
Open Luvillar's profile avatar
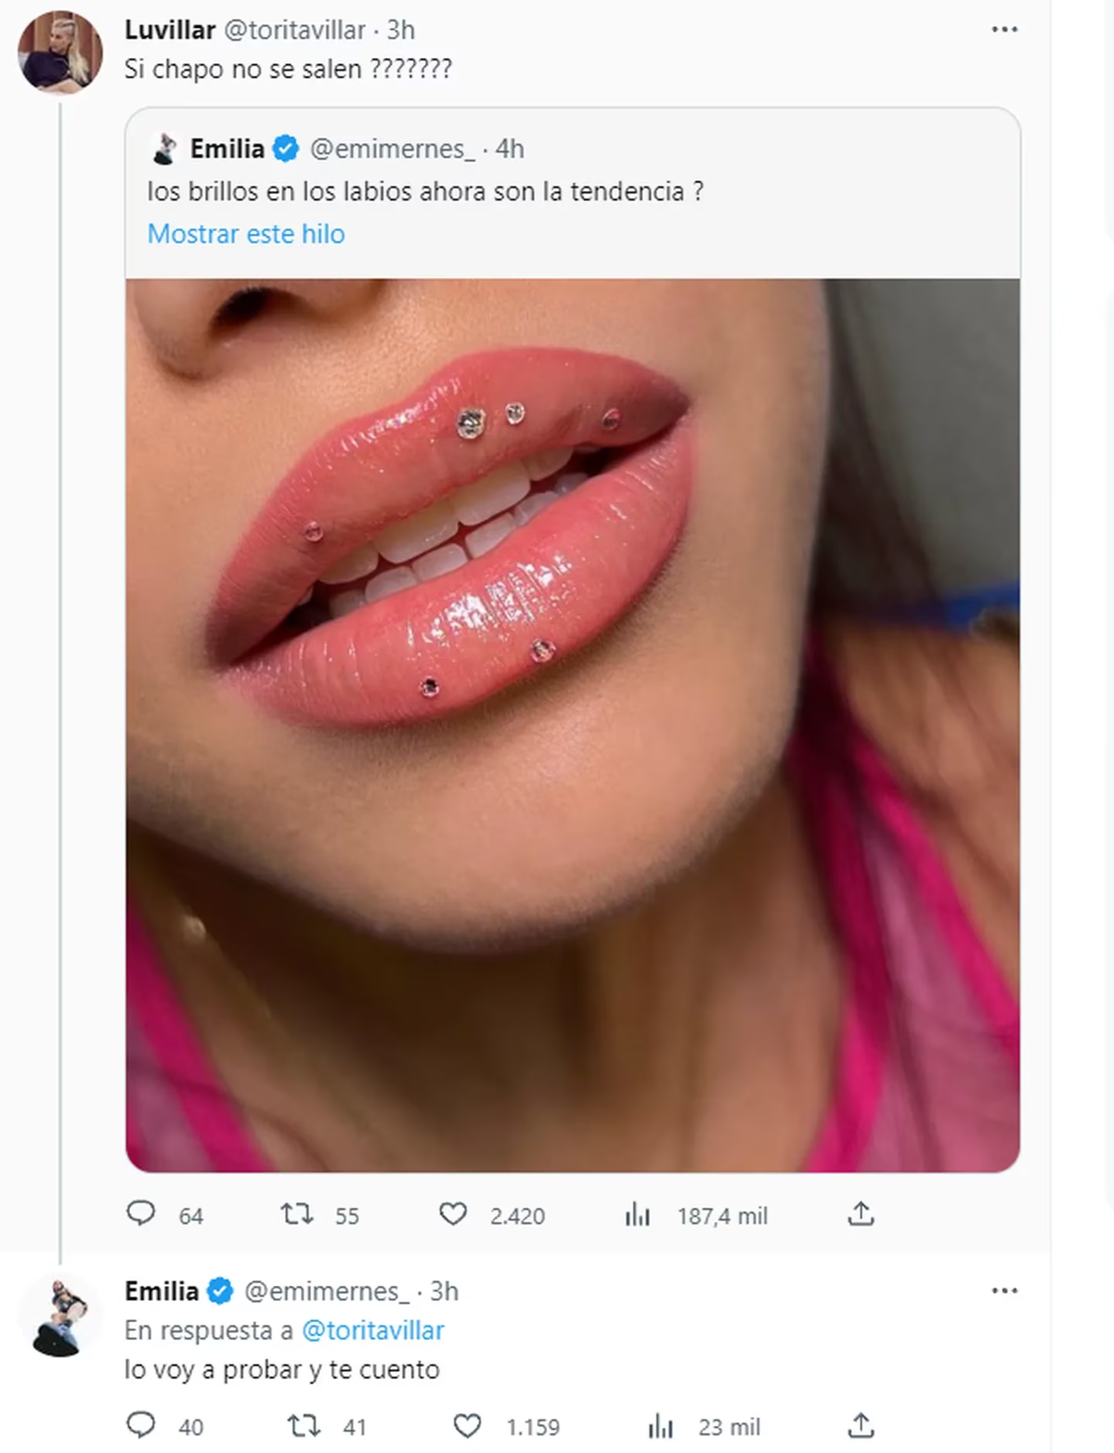[60, 53]
